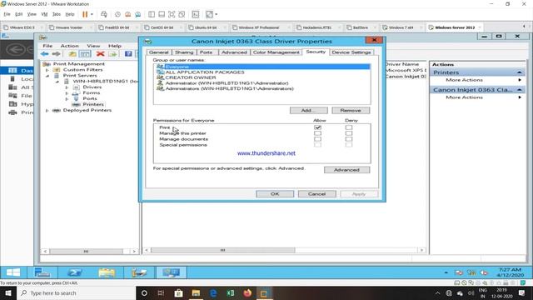Open the Device Settings tab
Image resolution: width=533 pixels, height=300 pixels.
click(x=351, y=52)
